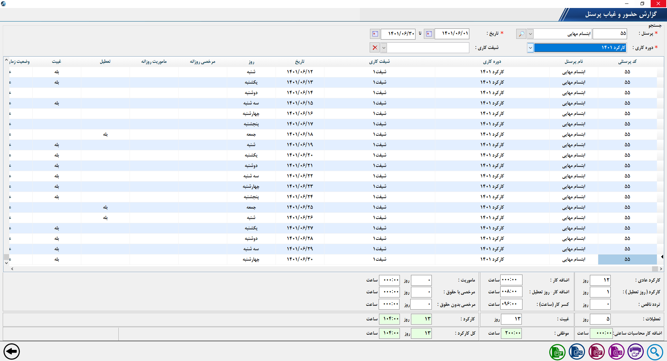Viewport: 667px width, 361px height.
Task: Open calendar picker for end date 1401/06/30
Action: 375,34
